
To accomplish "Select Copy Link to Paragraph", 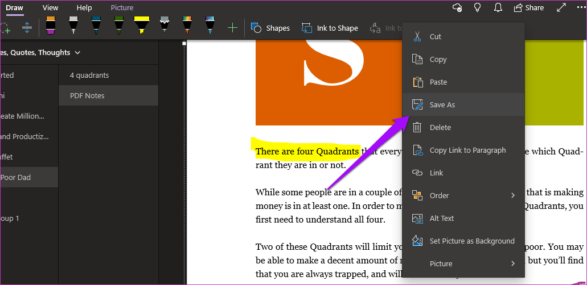I will tap(463, 150).
